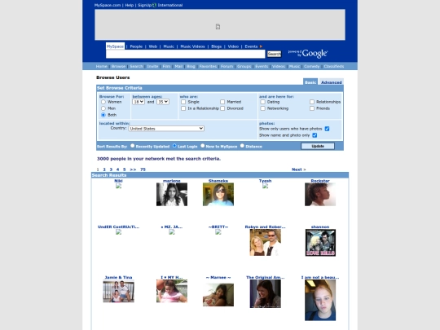Image resolution: width=440 pixels, height=330 pixels.
Task: Open shannon's profile photo
Action: pyautogui.click(x=320, y=243)
